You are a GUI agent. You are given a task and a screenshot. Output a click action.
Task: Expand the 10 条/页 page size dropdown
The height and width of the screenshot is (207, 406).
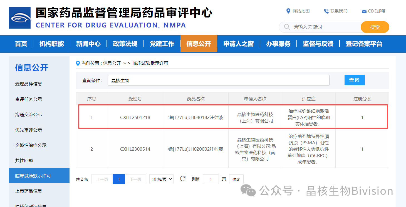(x=162, y=179)
